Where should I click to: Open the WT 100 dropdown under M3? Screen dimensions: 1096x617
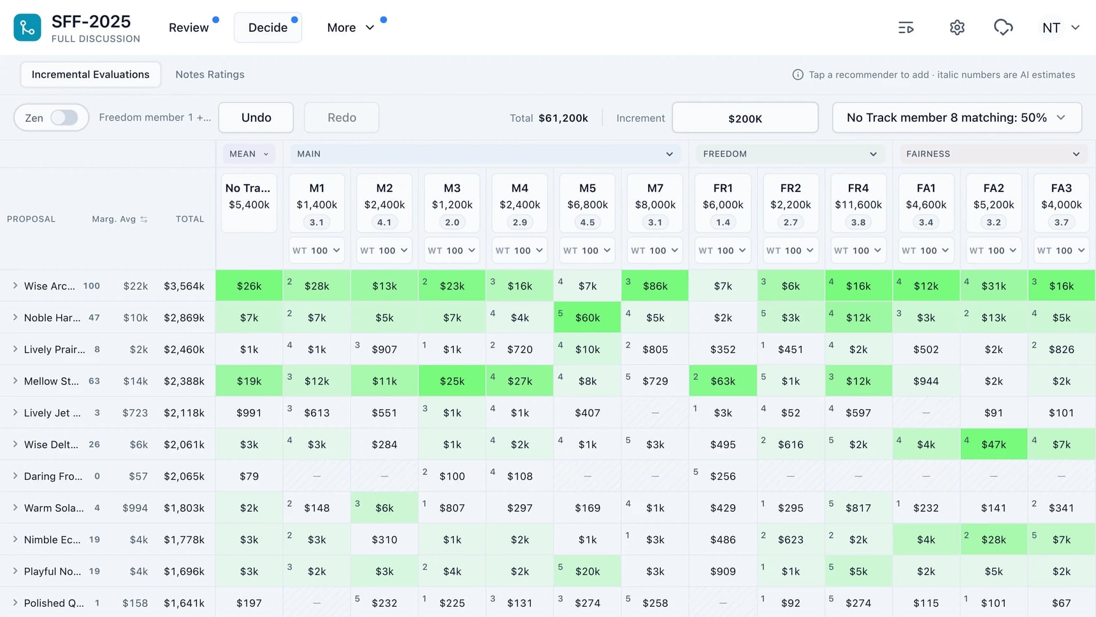pyautogui.click(x=452, y=250)
